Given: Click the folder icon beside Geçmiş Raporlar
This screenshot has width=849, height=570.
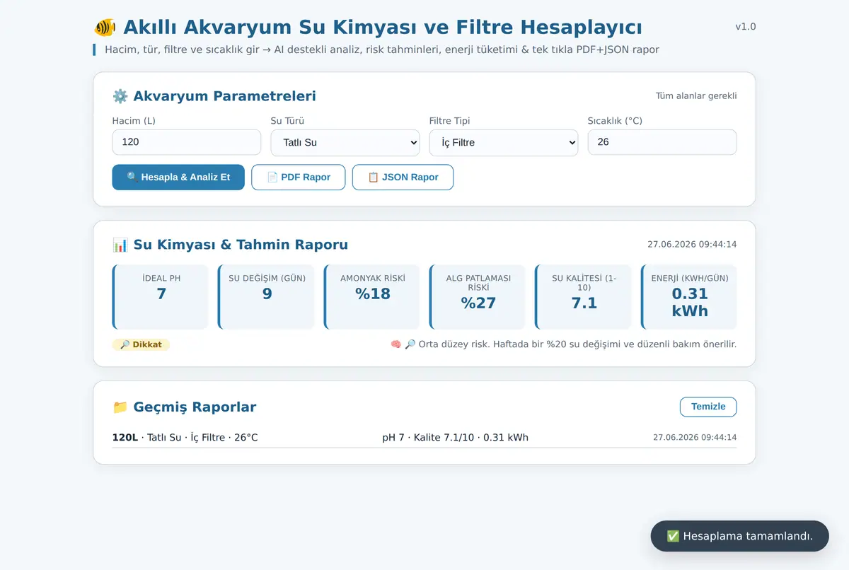Looking at the screenshot, I should click(x=120, y=407).
